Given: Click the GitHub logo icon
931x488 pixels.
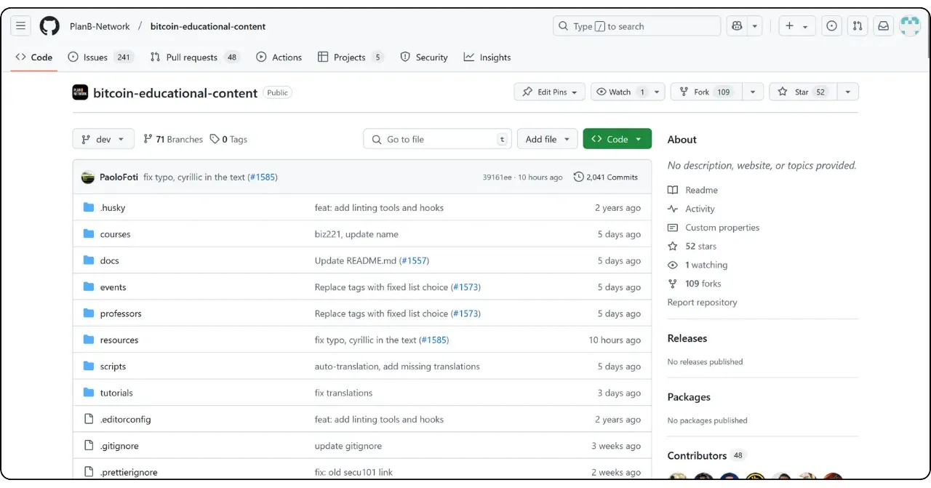Looking at the screenshot, I should (x=49, y=26).
